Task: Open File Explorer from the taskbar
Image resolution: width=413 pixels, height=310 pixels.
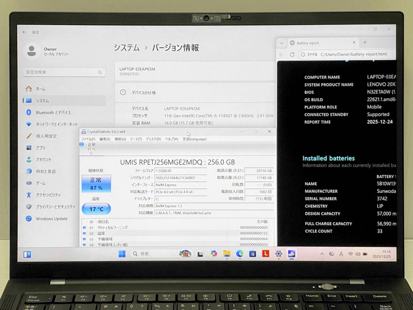Action: click(x=227, y=254)
